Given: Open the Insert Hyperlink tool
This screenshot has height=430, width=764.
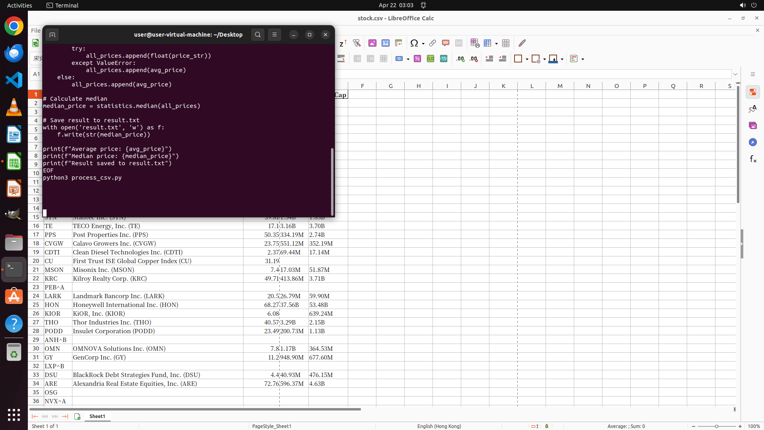Looking at the screenshot, I should (433, 43).
